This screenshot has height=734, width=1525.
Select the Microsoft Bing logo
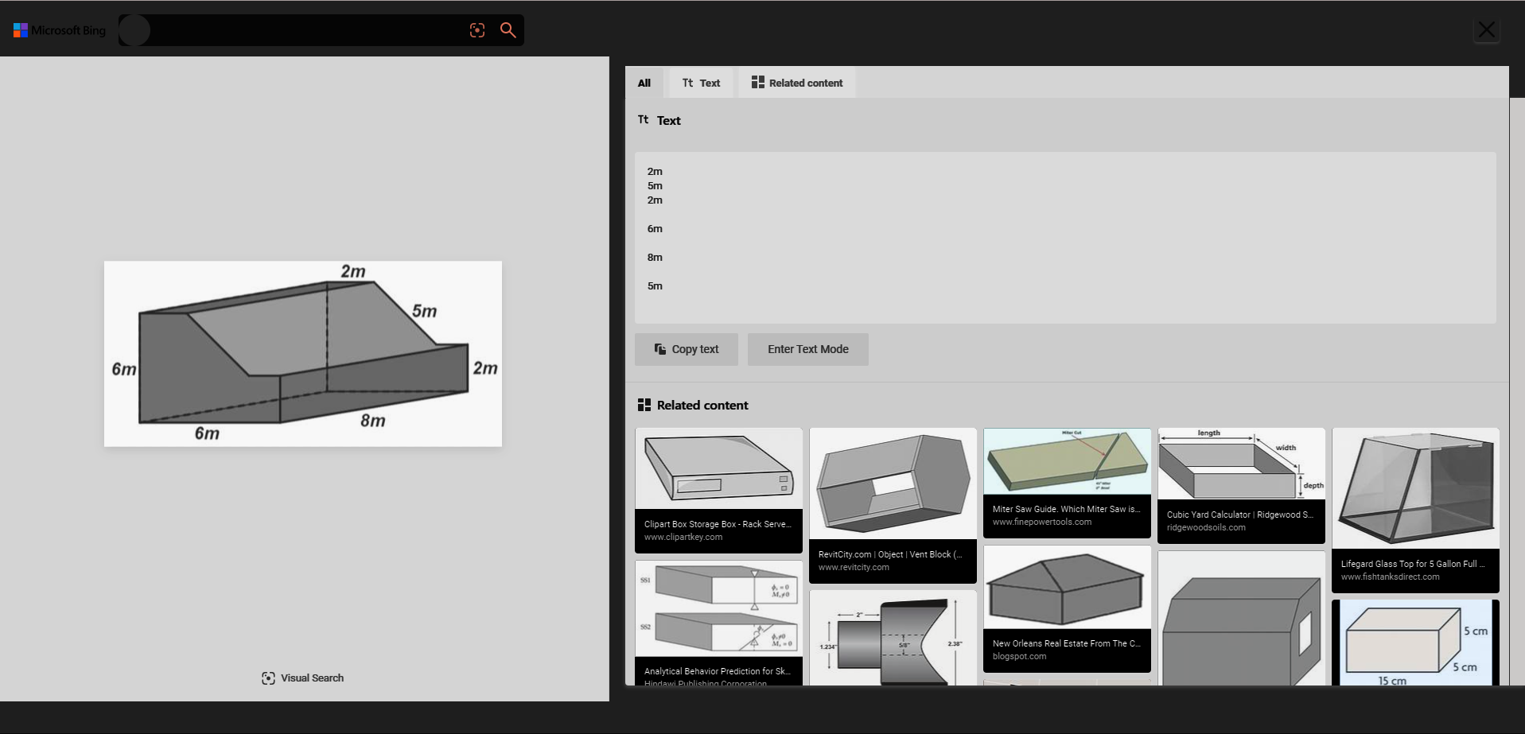click(x=58, y=29)
